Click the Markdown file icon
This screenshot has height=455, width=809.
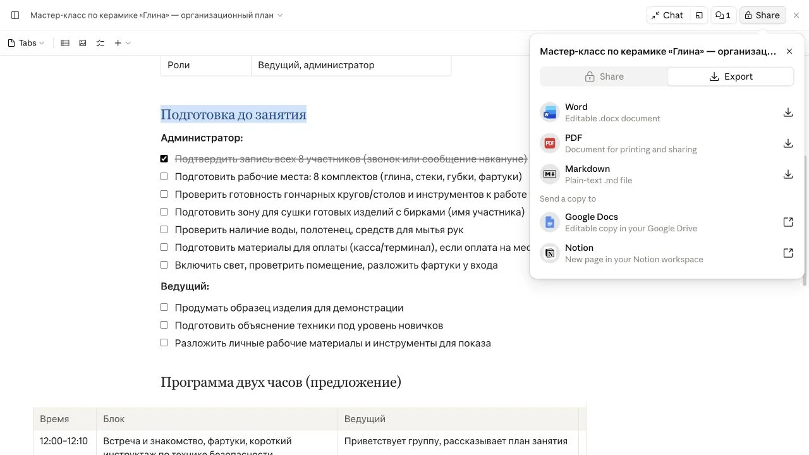pos(550,174)
